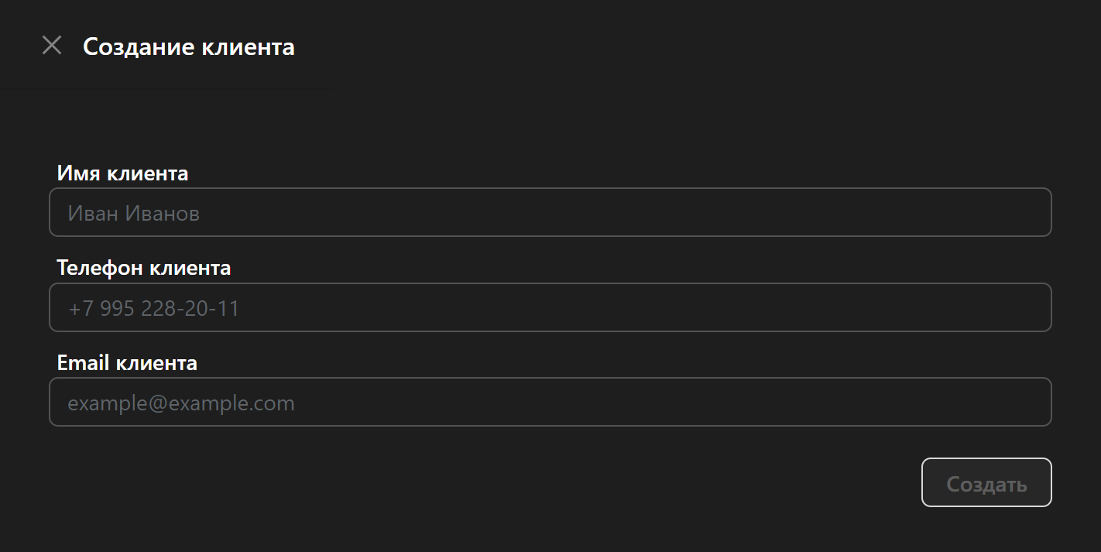Click the X icon beside the title
The image size is (1101, 552).
point(52,46)
